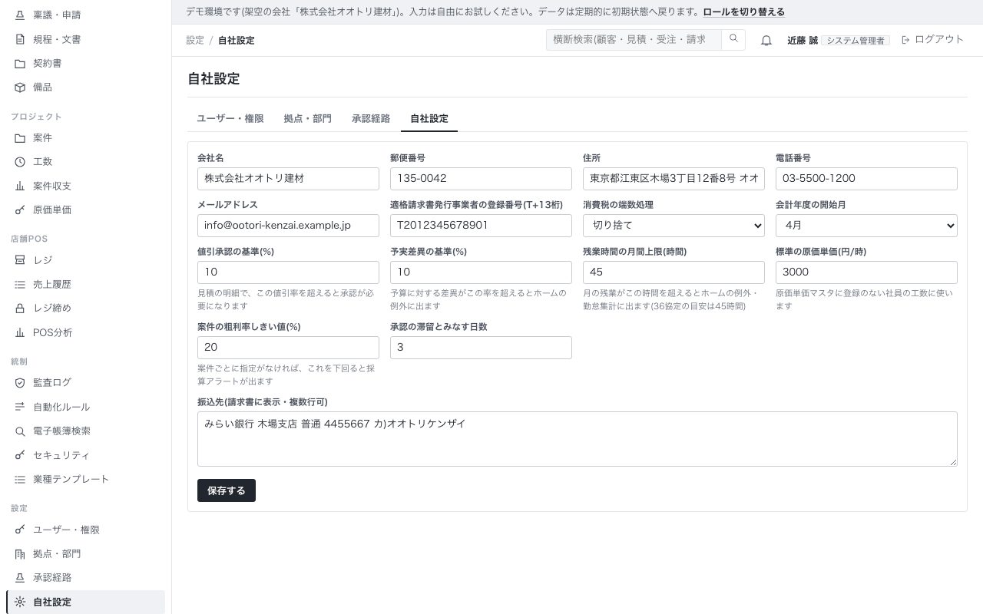
Task: Click the search magnifier button in header
Action: click(x=733, y=39)
